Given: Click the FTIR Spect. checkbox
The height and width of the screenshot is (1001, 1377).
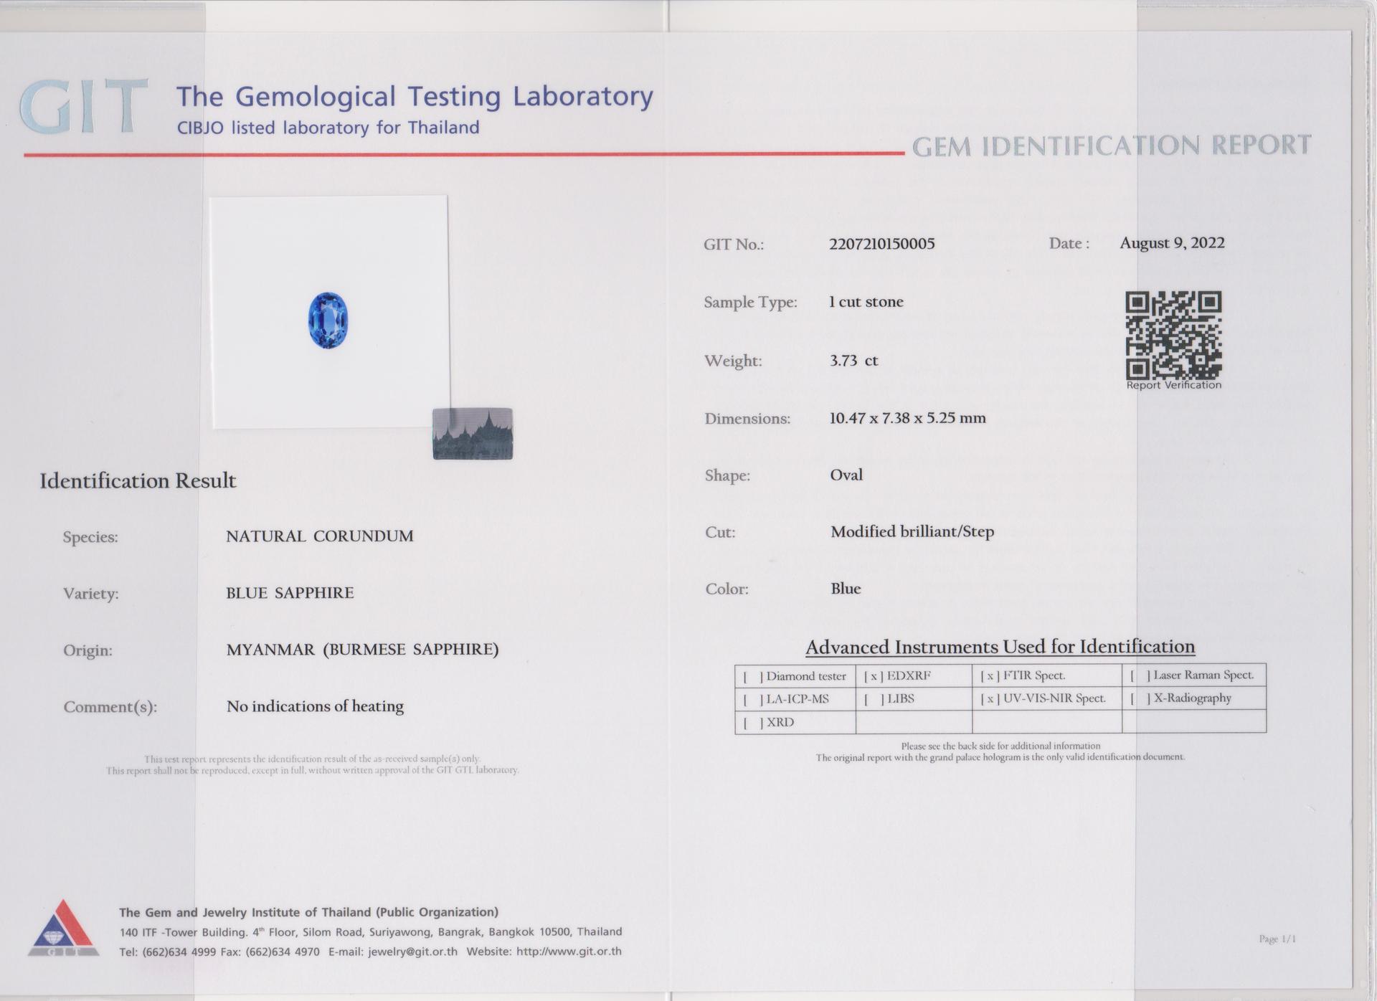Looking at the screenshot, I should coord(990,675).
